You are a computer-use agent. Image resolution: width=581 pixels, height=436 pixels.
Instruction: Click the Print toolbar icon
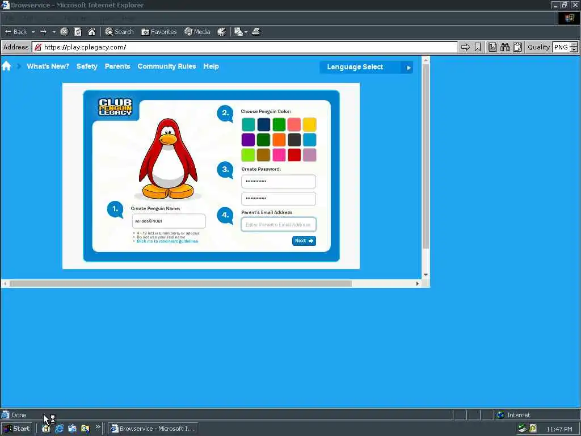[x=256, y=32]
